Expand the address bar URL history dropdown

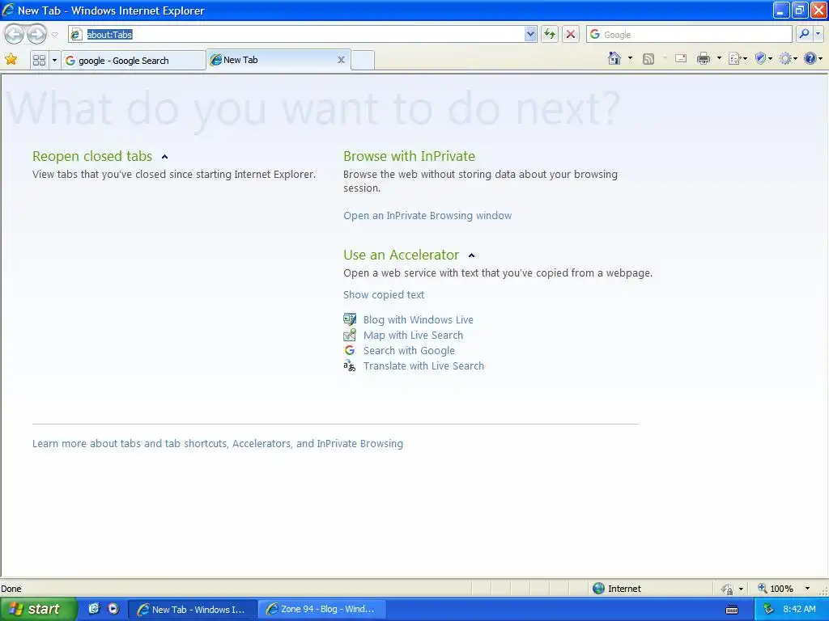coord(530,34)
